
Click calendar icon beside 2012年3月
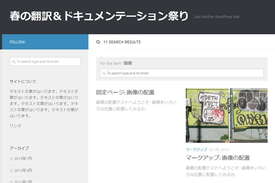pos(11,171)
